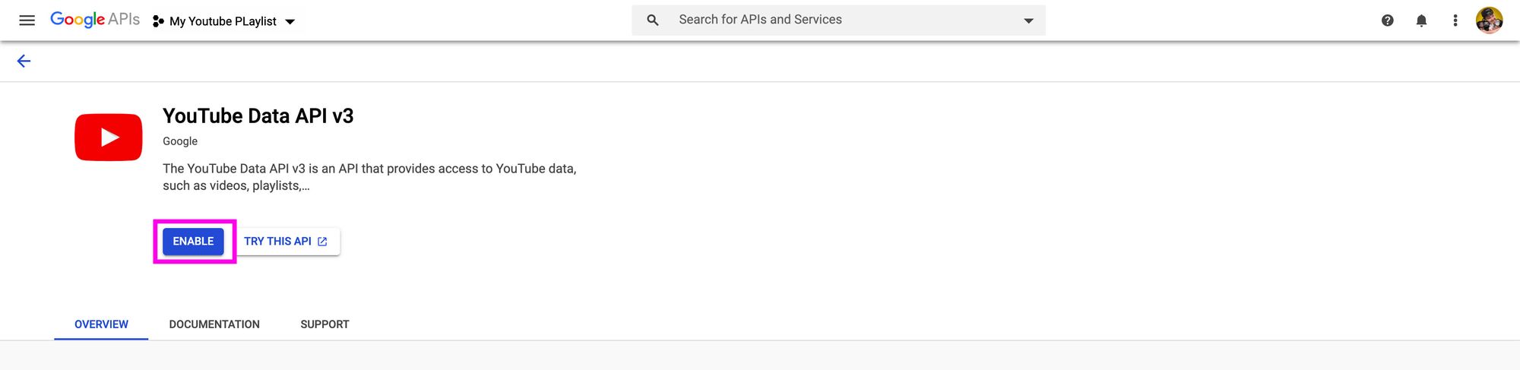This screenshot has height=370, width=1520.
Task: Select the Support tab
Action: (x=325, y=324)
